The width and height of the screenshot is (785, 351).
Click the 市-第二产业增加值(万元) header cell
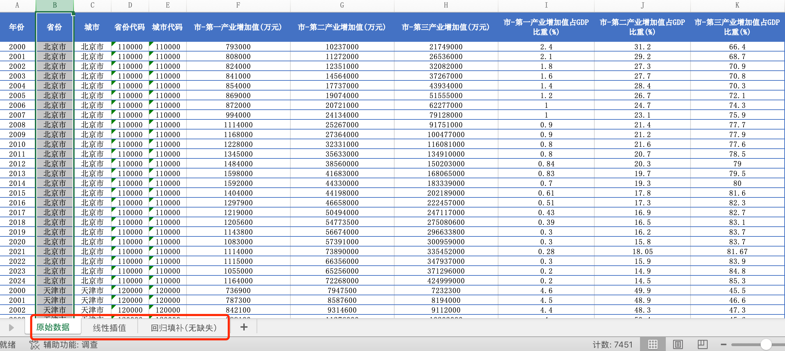point(342,27)
